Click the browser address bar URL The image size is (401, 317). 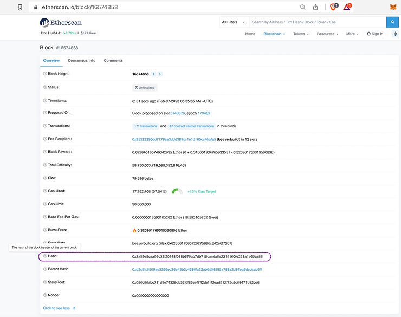[80, 7]
